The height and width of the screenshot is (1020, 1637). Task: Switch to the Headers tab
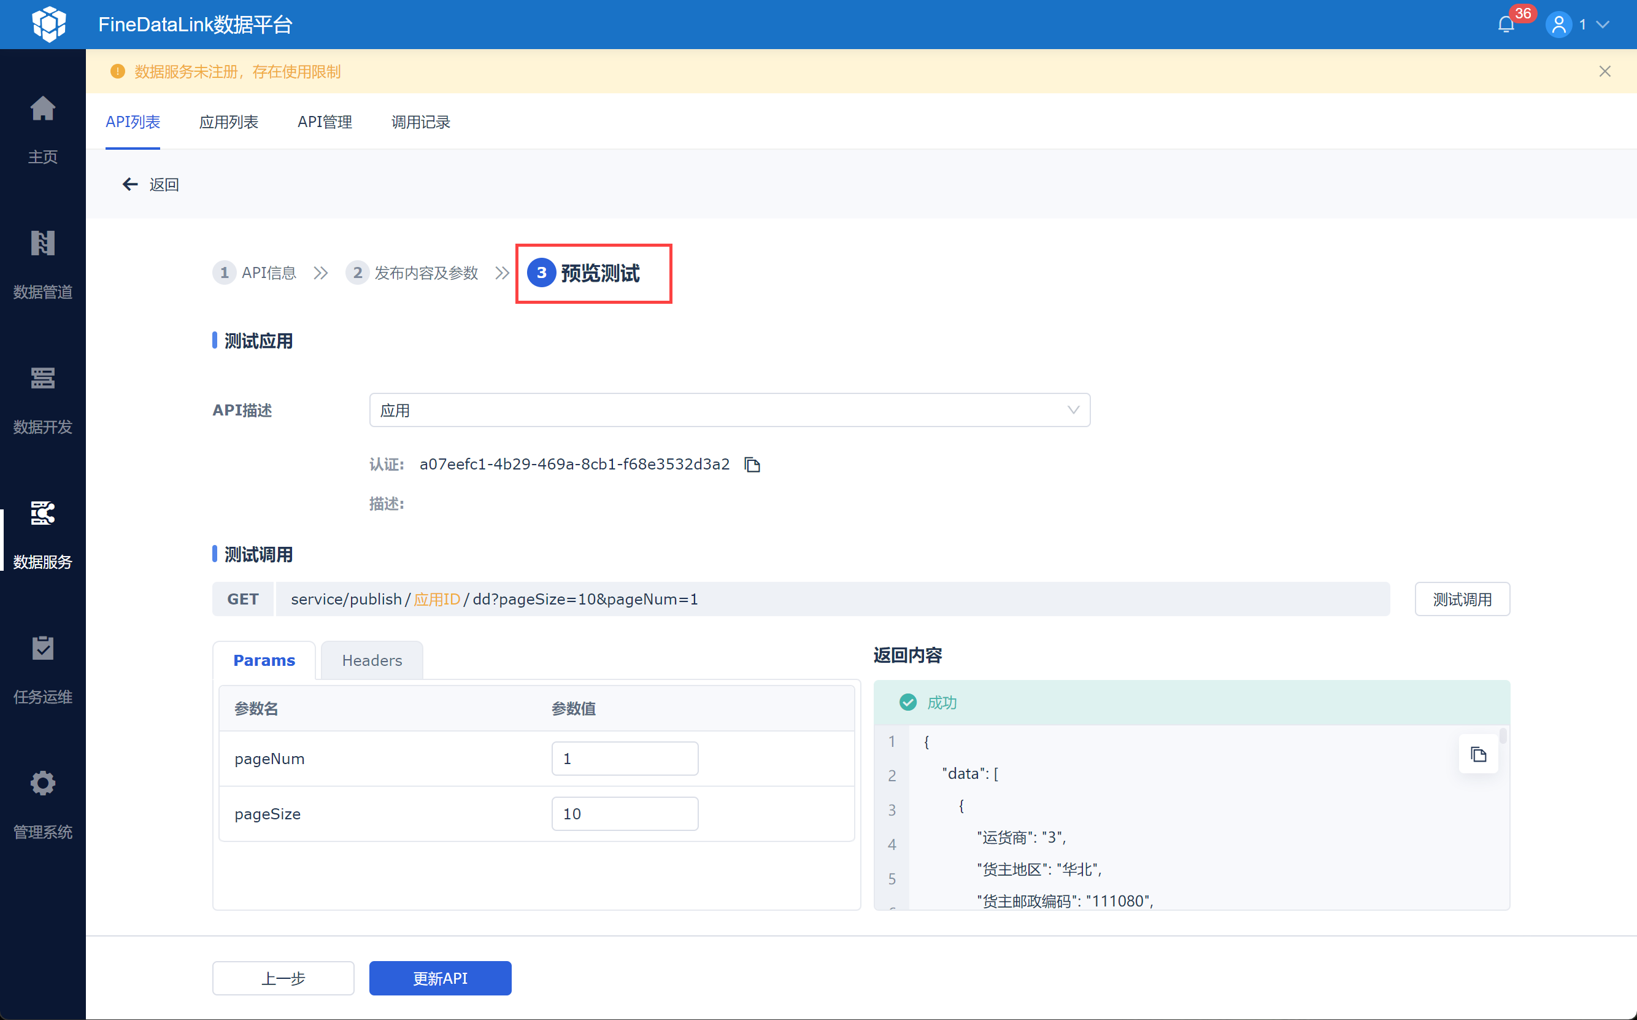371,660
